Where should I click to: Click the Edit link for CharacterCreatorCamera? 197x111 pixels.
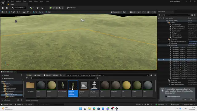[192, 41]
